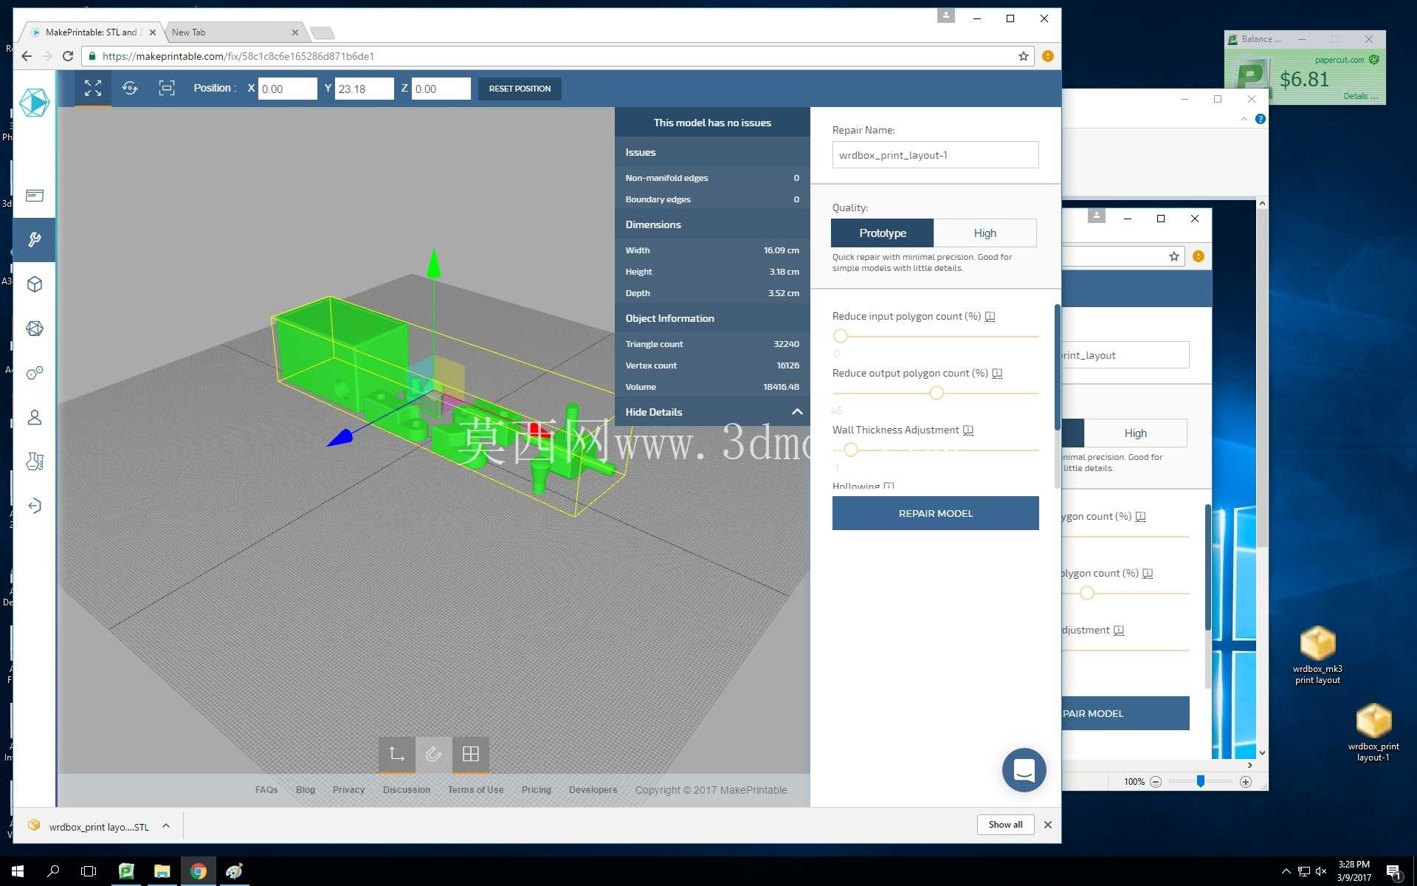The height and width of the screenshot is (886, 1417).
Task: Click Show all downloads button
Action: (x=1005, y=825)
